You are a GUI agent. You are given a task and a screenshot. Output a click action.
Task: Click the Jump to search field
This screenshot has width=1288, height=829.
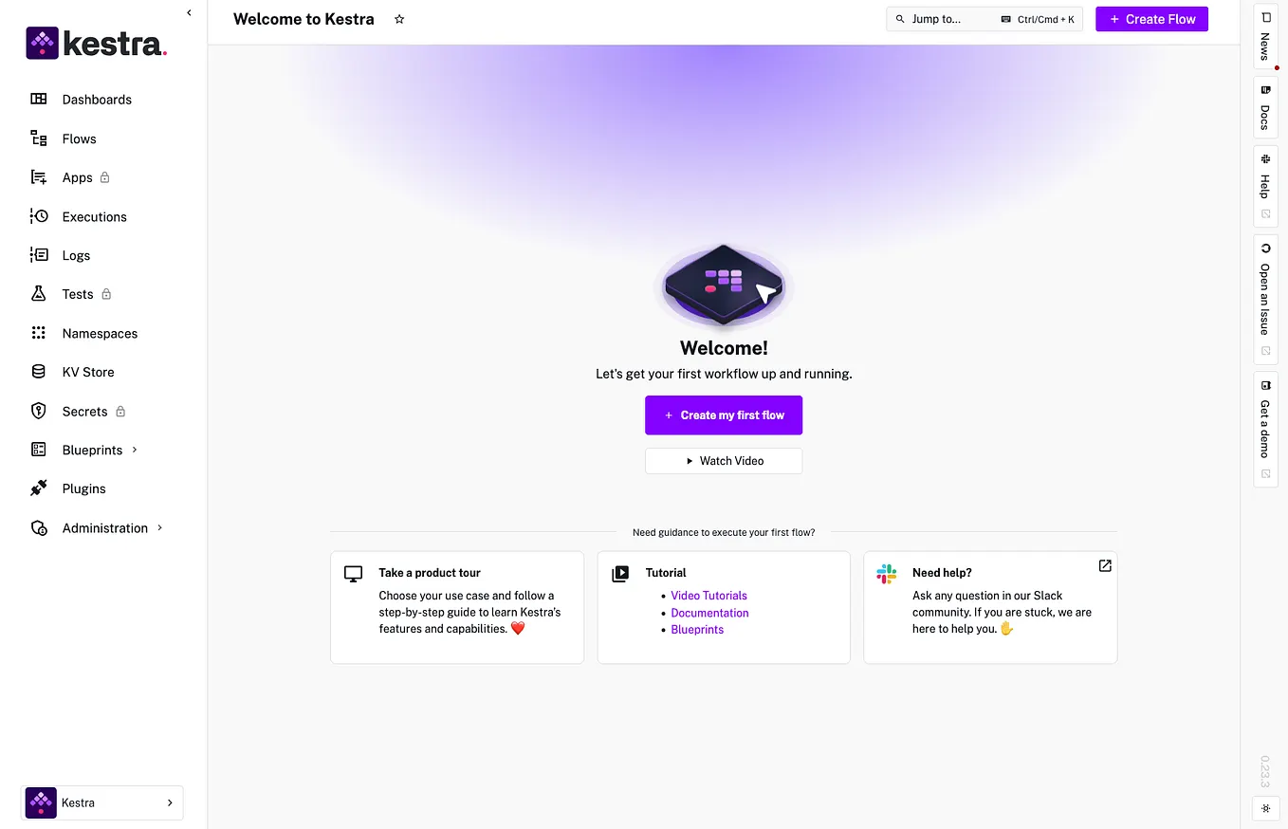pos(984,19)
